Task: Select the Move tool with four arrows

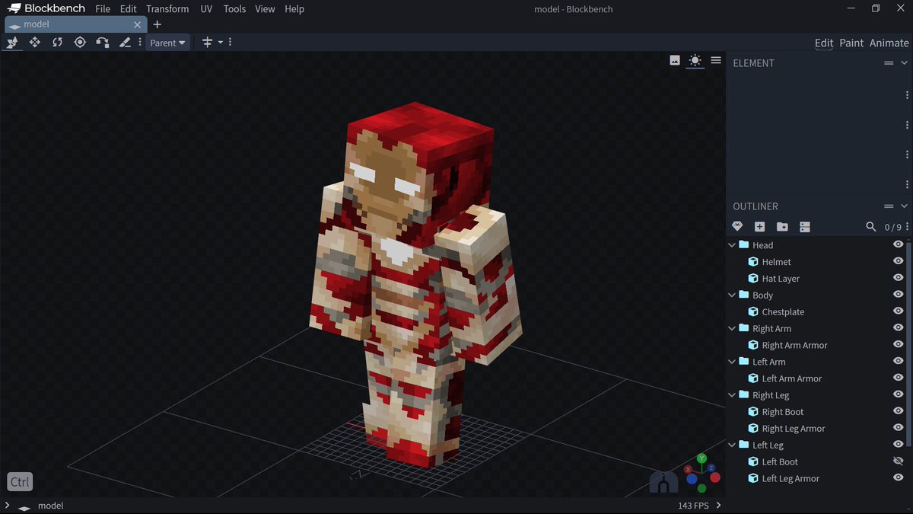Action: pyautogui.click(x=34, y=43)
